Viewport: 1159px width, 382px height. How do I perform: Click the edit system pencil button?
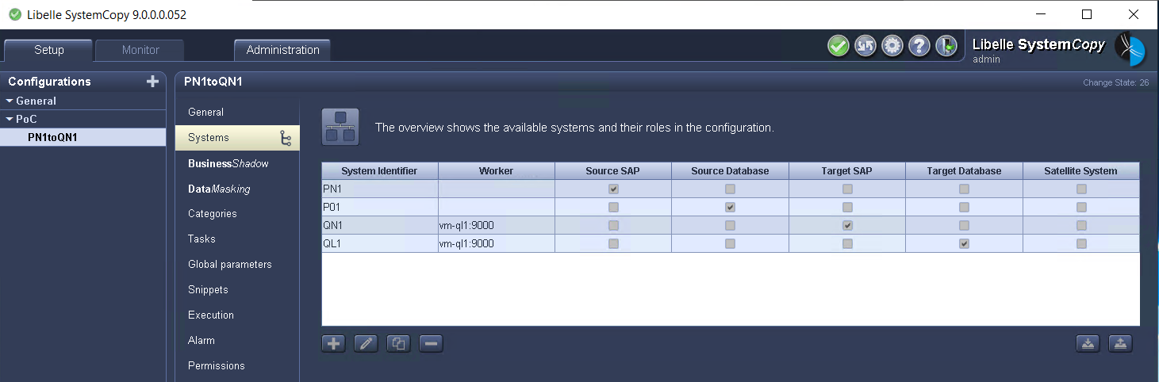tap(366, 343)
